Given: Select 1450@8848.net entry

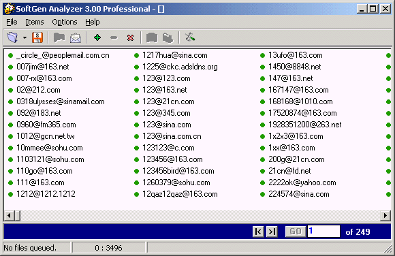Looking at the screenshot, I should [x=295, y=67].
